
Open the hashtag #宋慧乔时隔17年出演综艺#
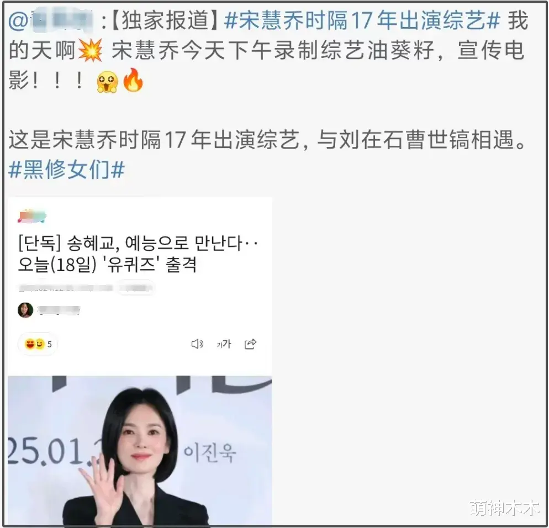362,20
